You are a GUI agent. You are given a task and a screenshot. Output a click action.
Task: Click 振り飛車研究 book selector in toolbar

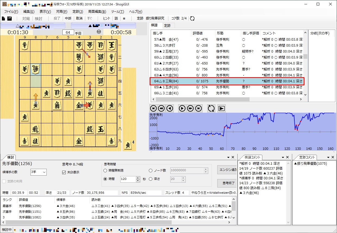click(x=155, y=18)
